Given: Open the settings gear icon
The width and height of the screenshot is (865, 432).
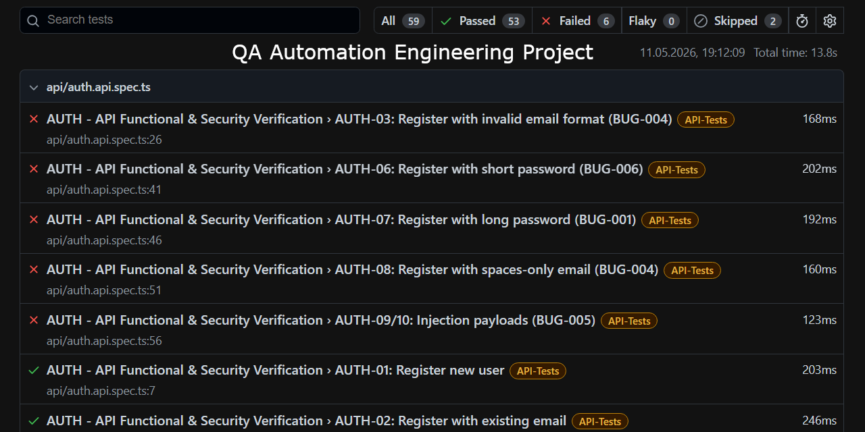Looking at the screenshot, I should tap(830, 21).
